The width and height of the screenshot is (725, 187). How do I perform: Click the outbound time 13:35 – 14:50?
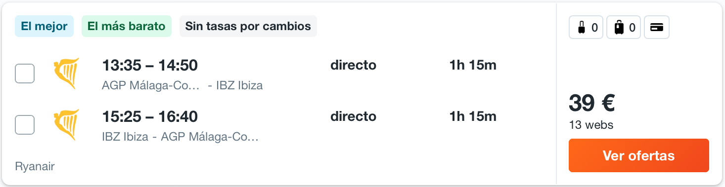150,65
